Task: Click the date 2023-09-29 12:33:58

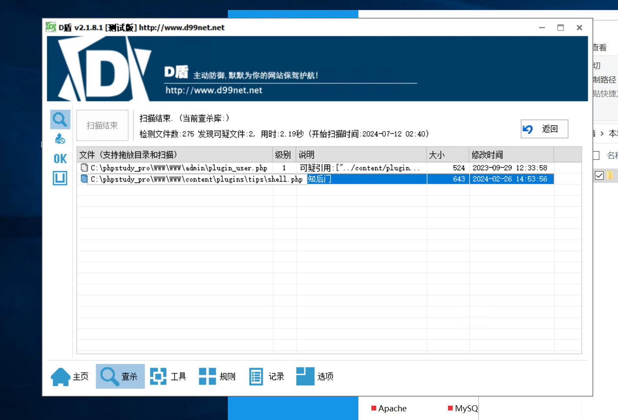Action: [x=510, y=168]
